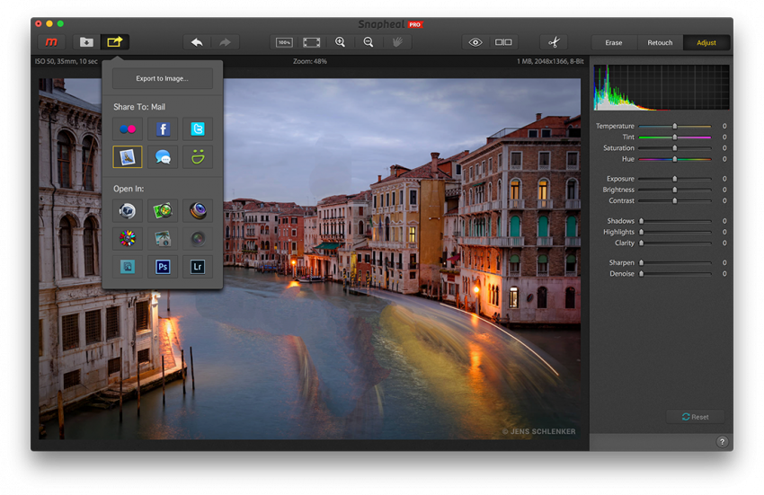The width and height of the screenshot is (764, 495).
Task: Collapse the share/export popover button
Action: pos(115,42)
